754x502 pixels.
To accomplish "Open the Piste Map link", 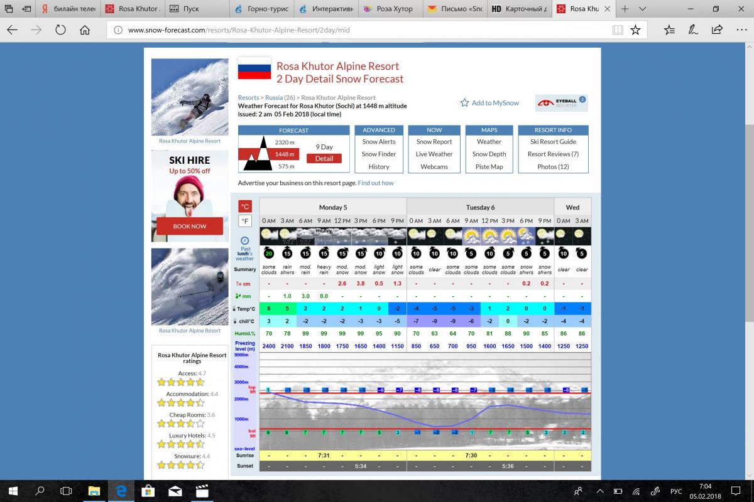I will [x=489, y=166].
